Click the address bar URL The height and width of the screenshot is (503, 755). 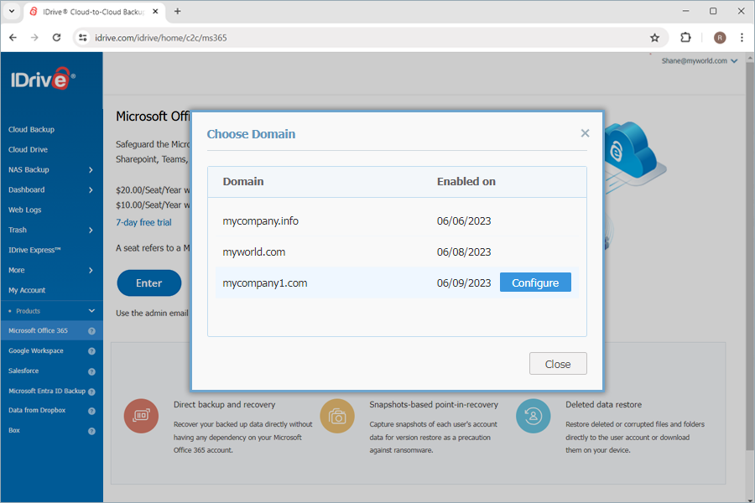tap(160, 38)
